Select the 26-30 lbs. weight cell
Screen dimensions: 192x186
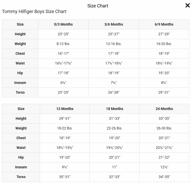(x=164, y=128)
